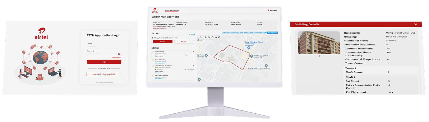Image resolution: width=429 pixels, height=122 pixels.
Task: Open the Forgot Password link
Action: tap(116, 57)
